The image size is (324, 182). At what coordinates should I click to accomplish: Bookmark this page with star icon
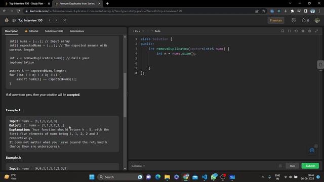(x=263, y=11)
